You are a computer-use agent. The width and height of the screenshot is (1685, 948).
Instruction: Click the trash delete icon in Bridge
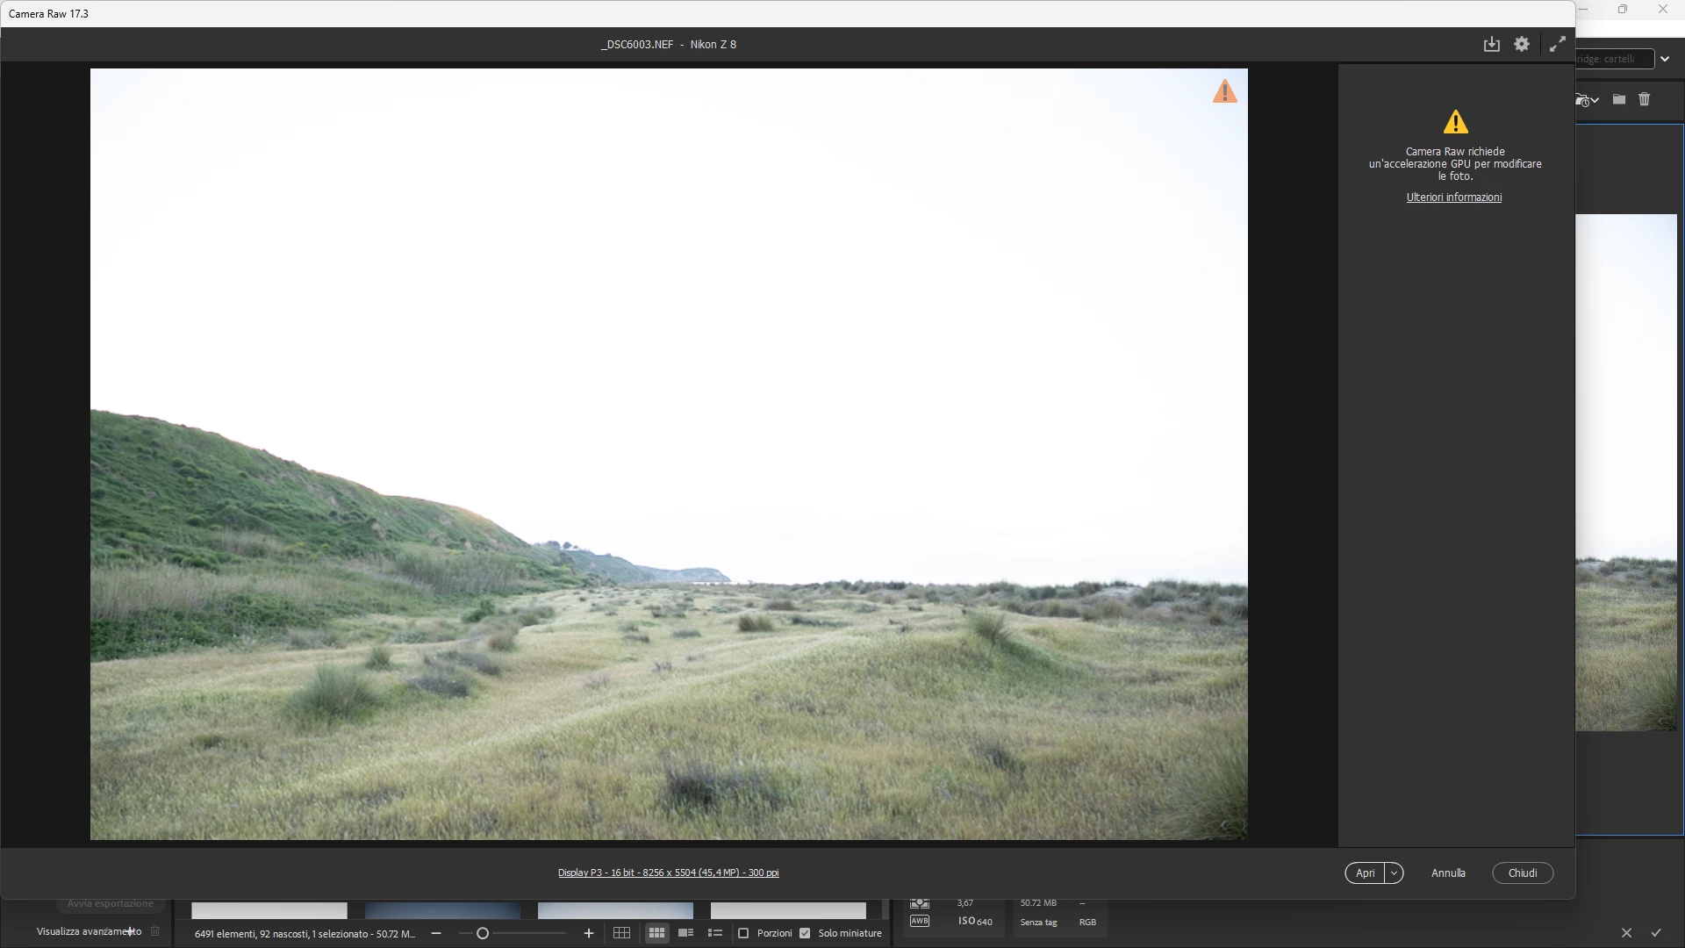coord(1645,100)
